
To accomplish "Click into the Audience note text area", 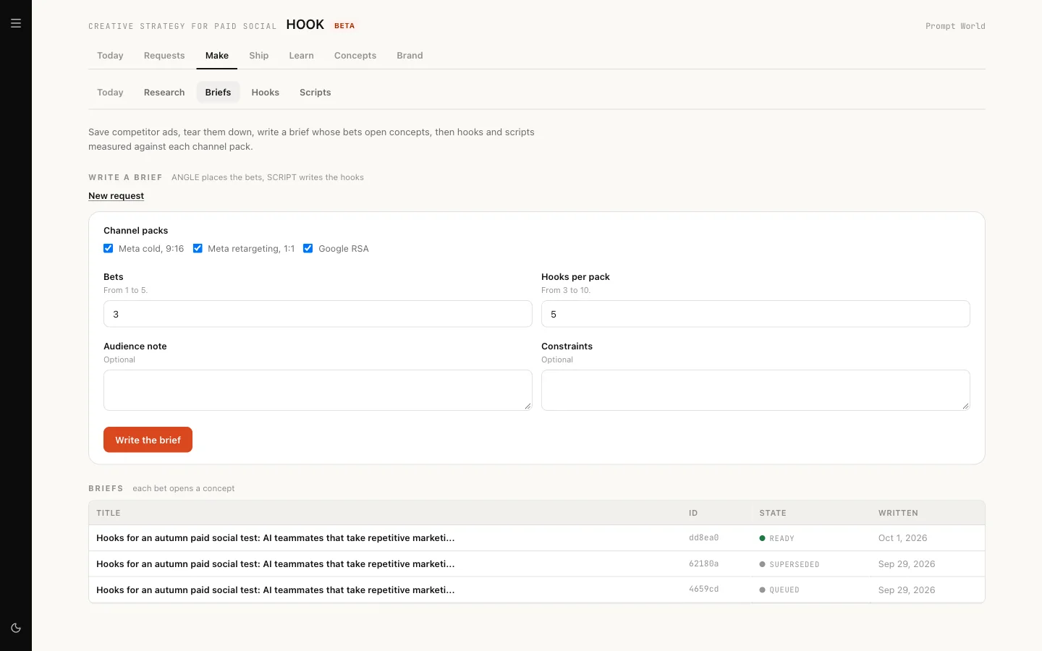I will (318, 391).
